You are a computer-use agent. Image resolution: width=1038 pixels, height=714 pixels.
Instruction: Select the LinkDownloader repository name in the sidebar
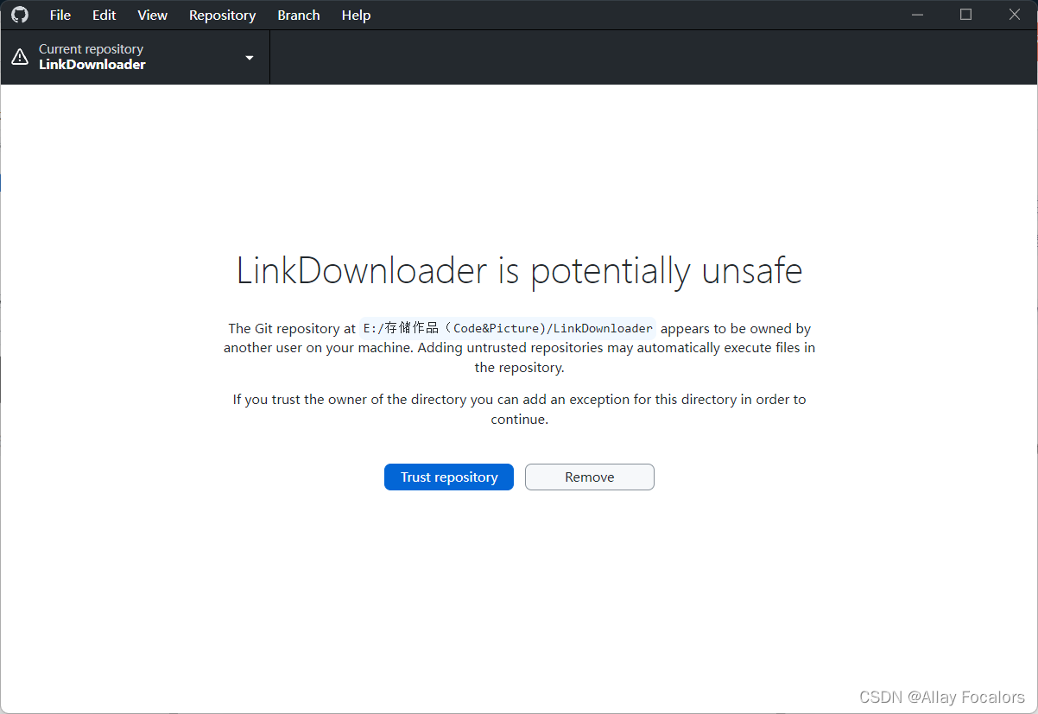point(92,64)
